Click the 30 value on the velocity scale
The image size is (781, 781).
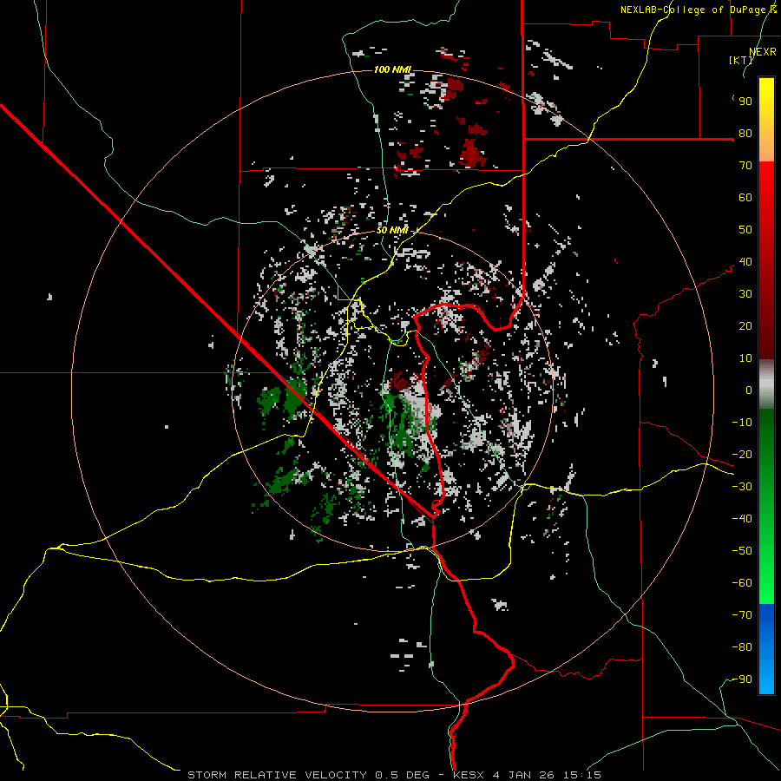(x=745, y=294)
